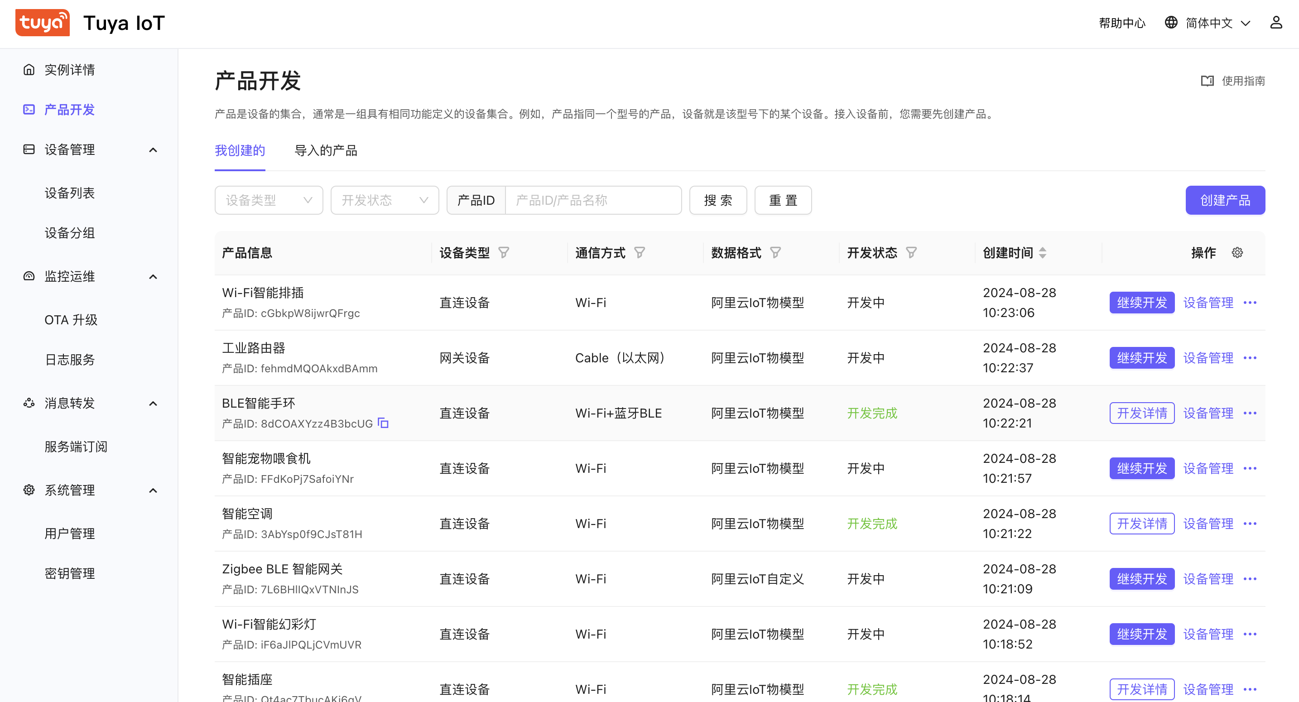Filter by 开发状态 column funnel icon
The height and width of the screenshot is (702, 1299).
[x=911, y=253]
